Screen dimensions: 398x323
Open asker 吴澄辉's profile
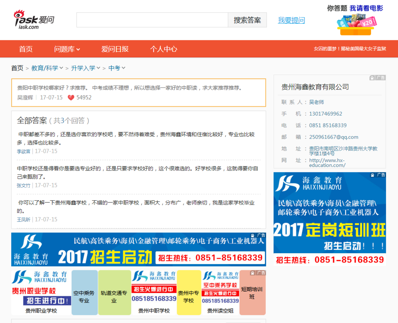point(25,98)
